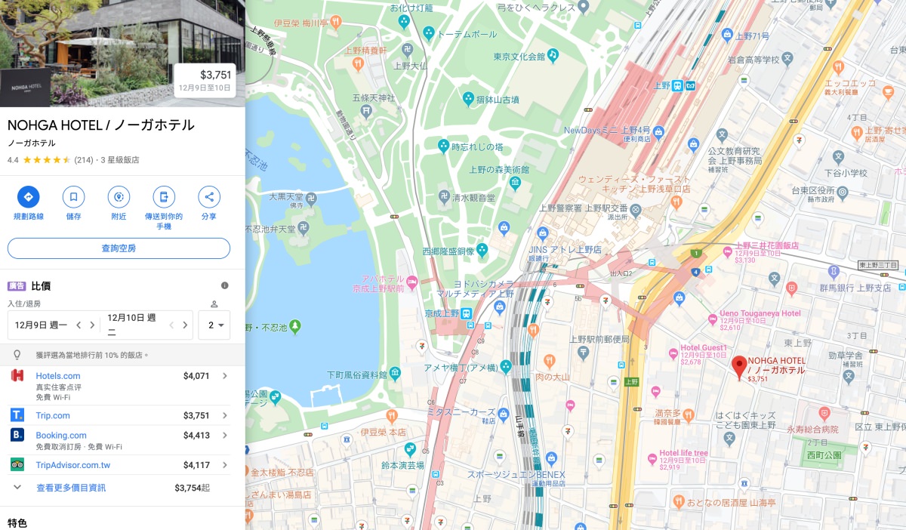Click the Trip.com price $3,751

tap(196, 415)
